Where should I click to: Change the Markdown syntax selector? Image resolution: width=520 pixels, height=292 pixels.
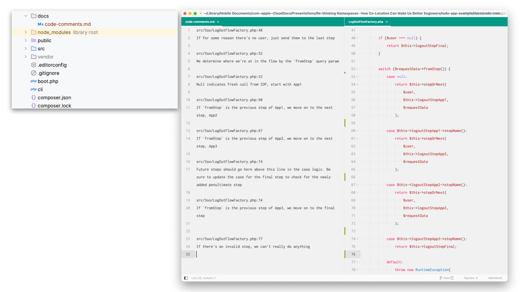(x=495, y=278)
